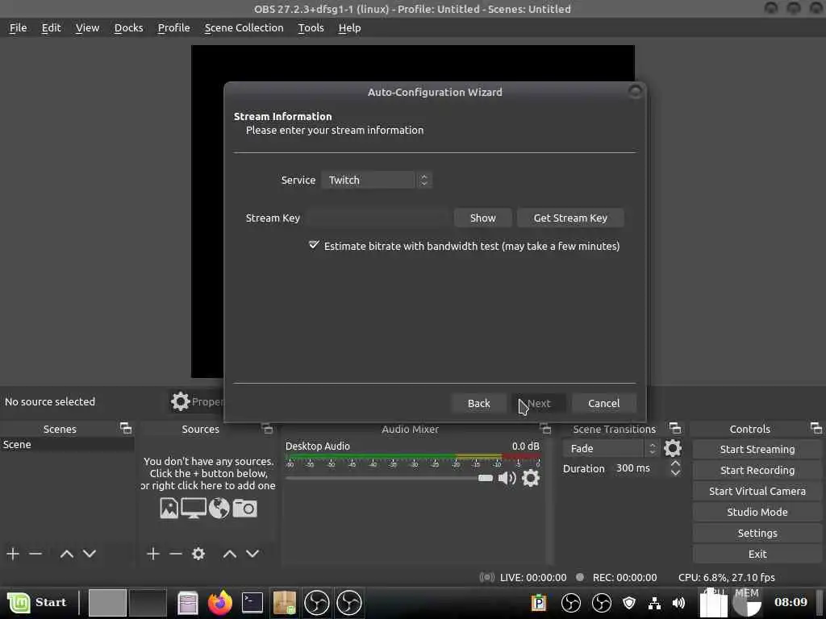Pop out the Sources dock

267,428
